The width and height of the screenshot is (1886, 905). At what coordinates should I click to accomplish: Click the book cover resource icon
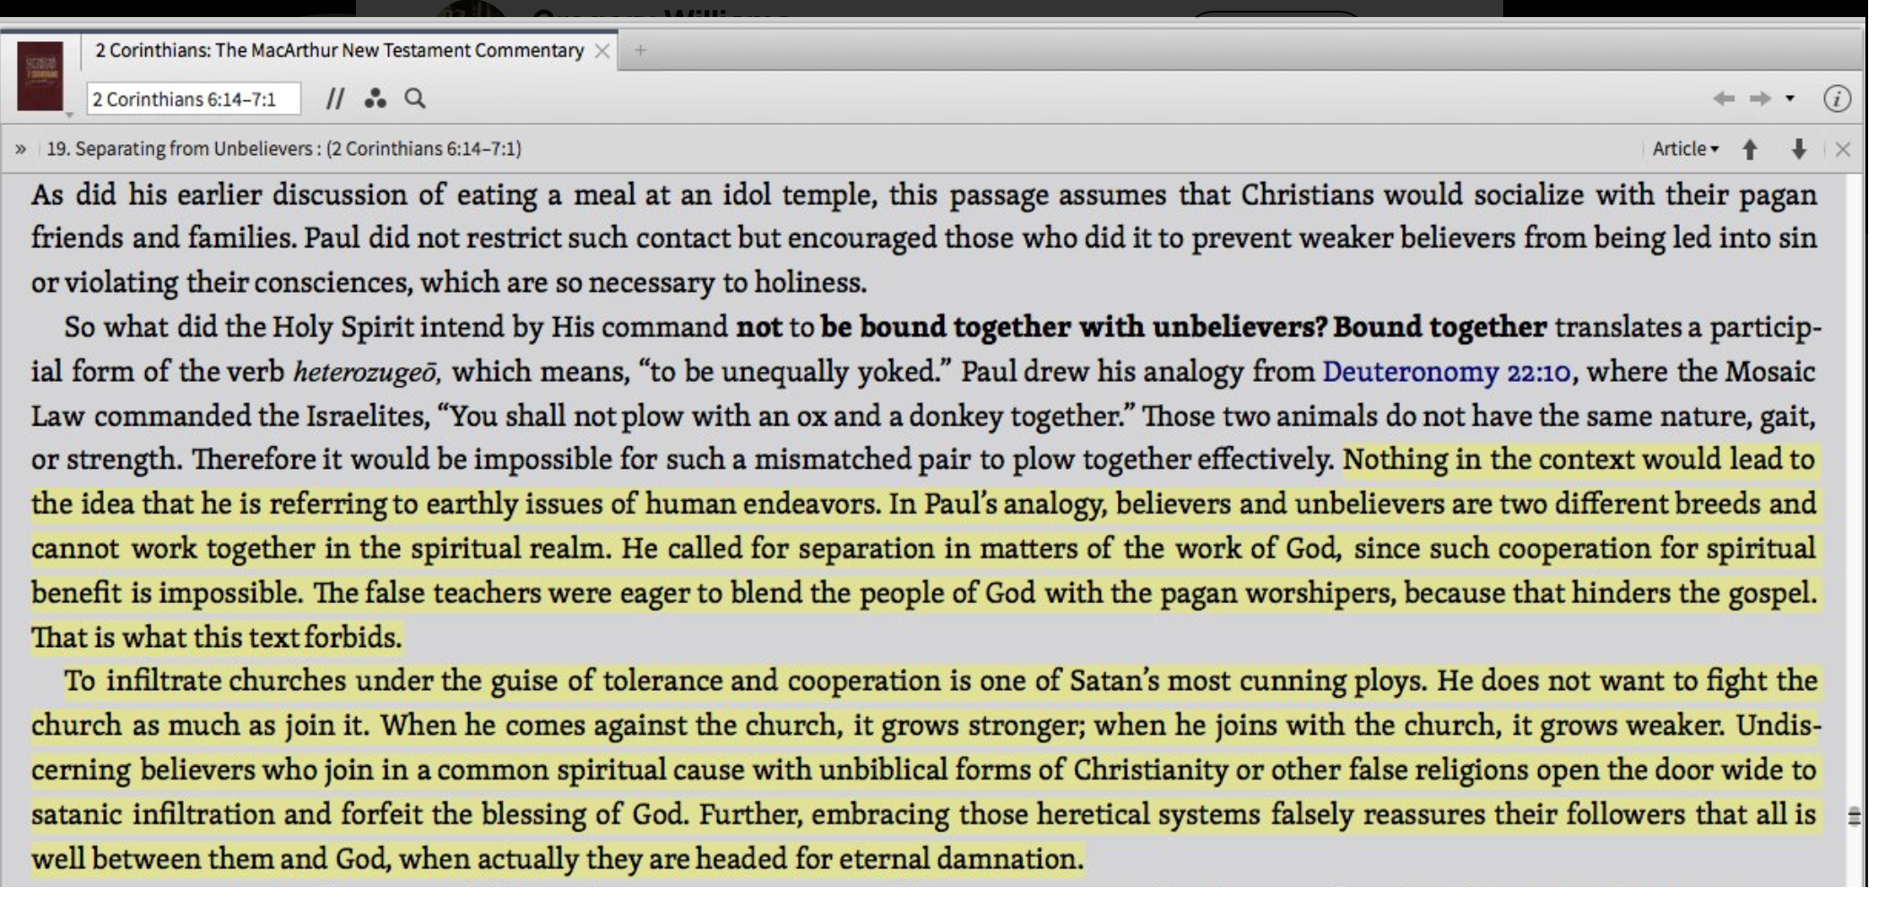point(40,75)
